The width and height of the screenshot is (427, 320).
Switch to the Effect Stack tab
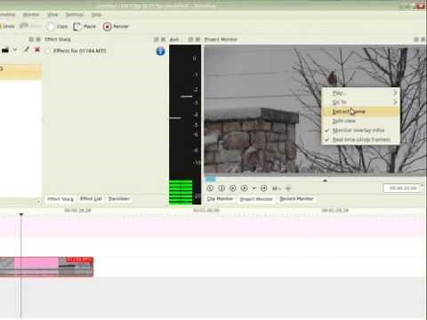coord(60,199)
